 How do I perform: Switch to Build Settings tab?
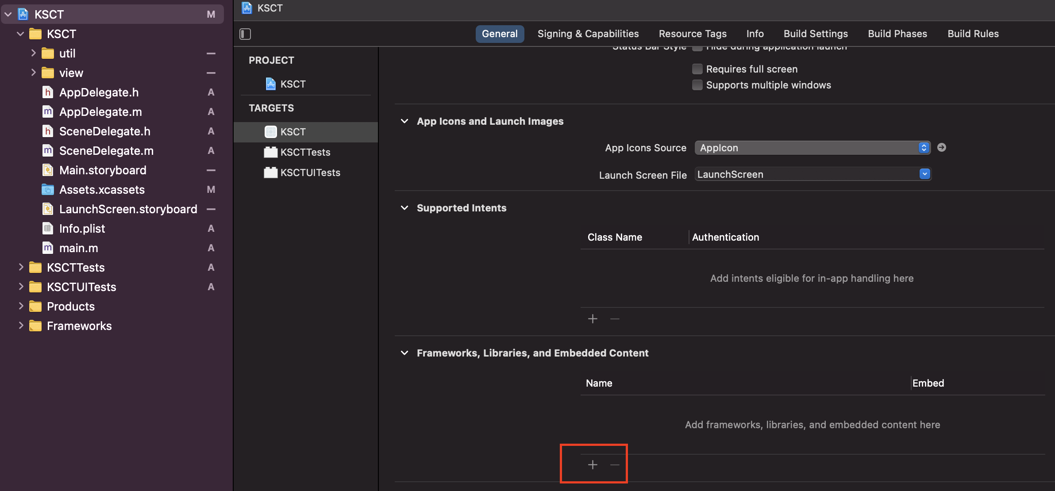[815, 34]
